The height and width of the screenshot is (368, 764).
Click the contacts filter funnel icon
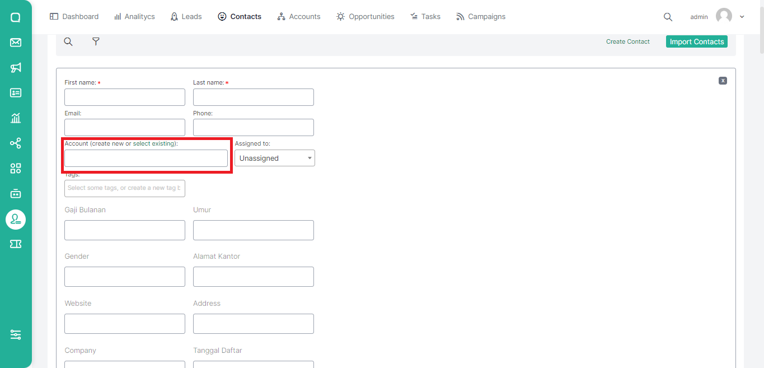coord(96,41)
